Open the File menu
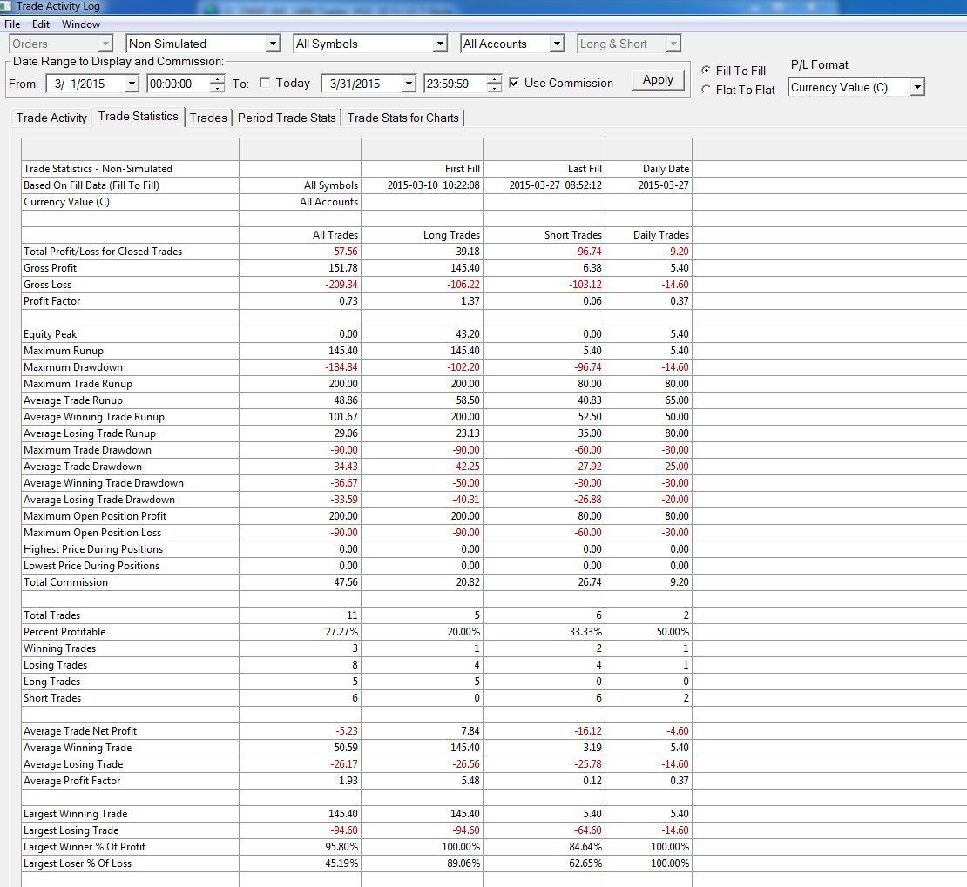Image resolution: width=967 pixels, height=887 pixels. (x=12, y=24)
